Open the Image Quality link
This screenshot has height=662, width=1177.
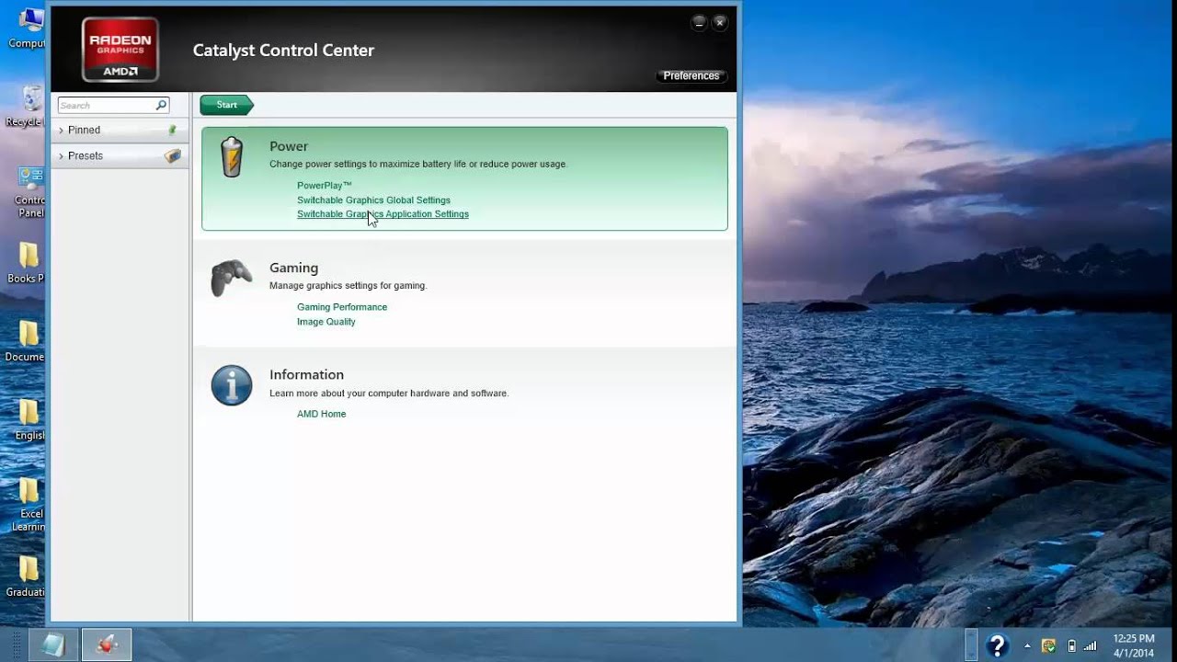(326, 322)
